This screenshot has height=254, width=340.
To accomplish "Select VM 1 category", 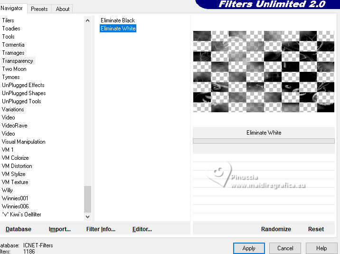I will coord(8,150).
